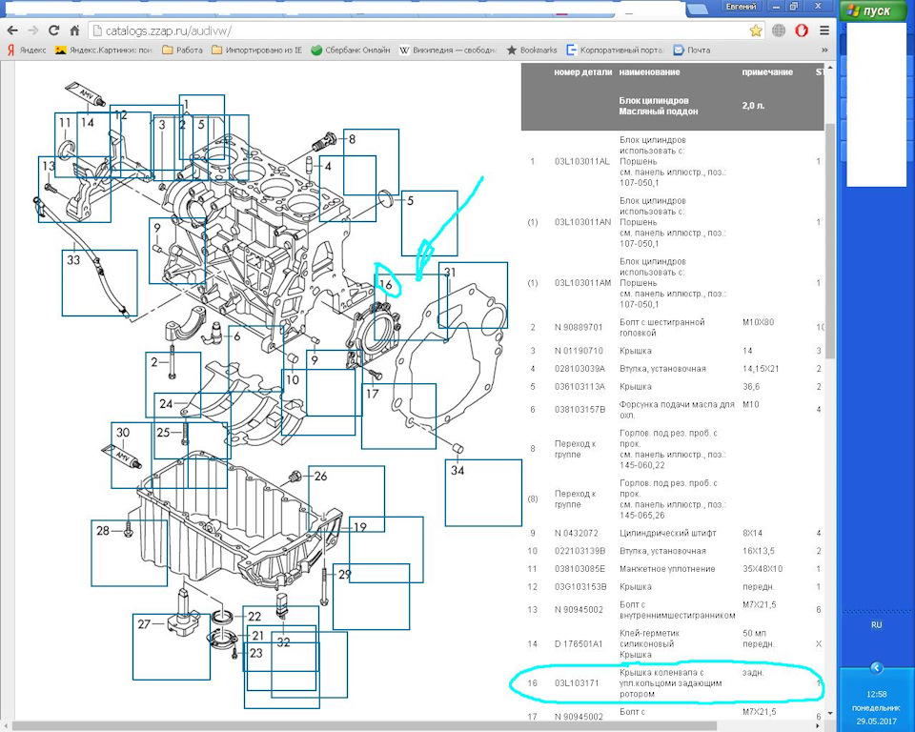This screenshot has height=732, width=915.
Task: Open Chrome's hamburger menu
Action: (x=823, y=30)
